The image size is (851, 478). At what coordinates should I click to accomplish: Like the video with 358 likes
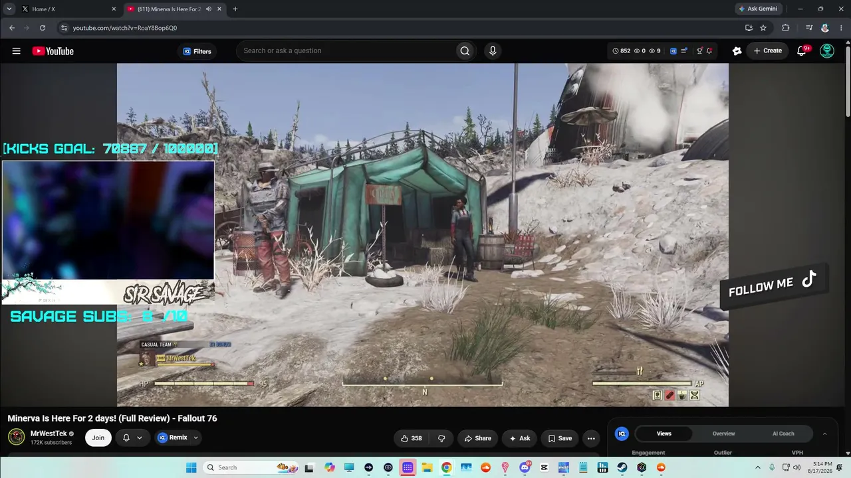point(412,438)
